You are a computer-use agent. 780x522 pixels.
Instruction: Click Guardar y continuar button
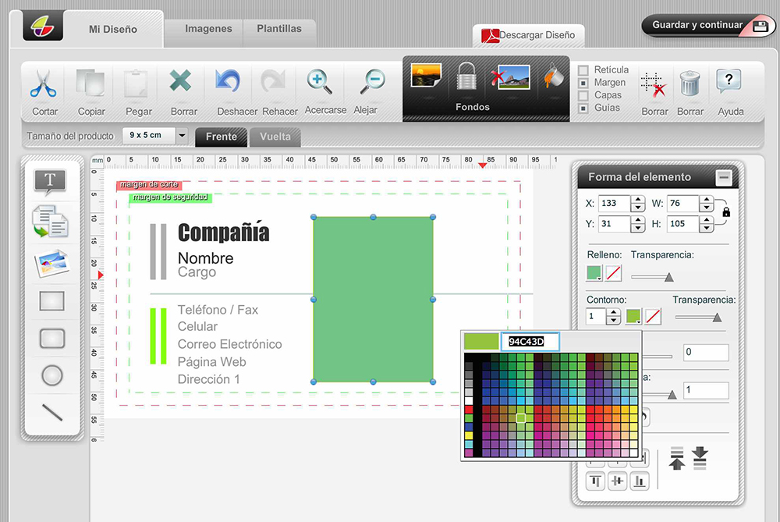pos(707,26)
